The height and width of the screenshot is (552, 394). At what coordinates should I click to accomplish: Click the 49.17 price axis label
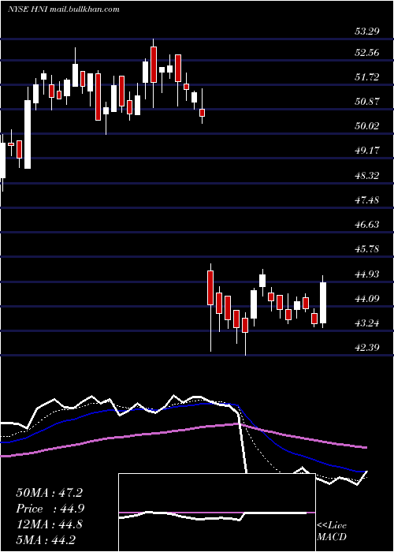pyautogui.click(x=367, y=151)
